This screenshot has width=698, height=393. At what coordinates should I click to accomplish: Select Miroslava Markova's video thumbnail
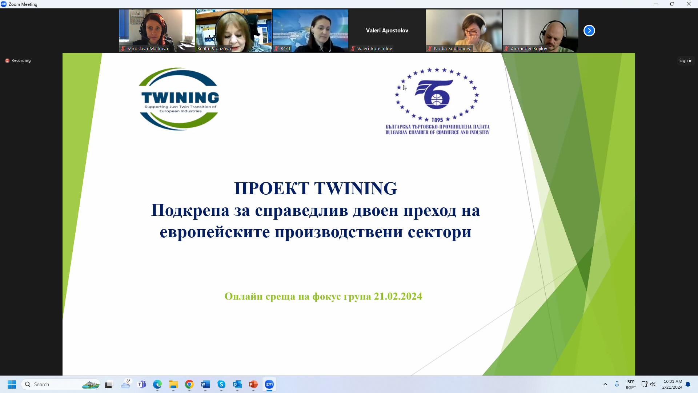(x=157, y=31)
